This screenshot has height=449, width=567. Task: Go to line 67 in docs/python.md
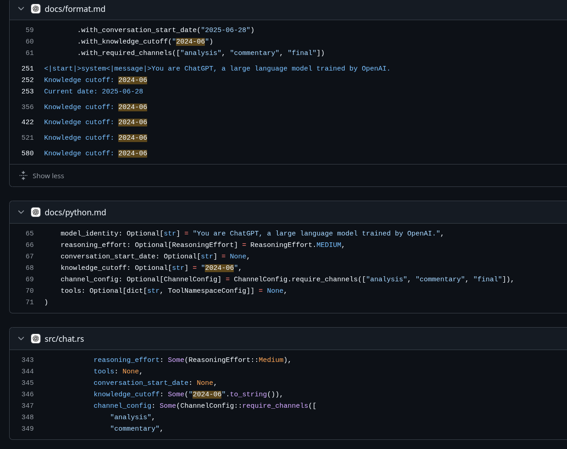coord(29,256)
